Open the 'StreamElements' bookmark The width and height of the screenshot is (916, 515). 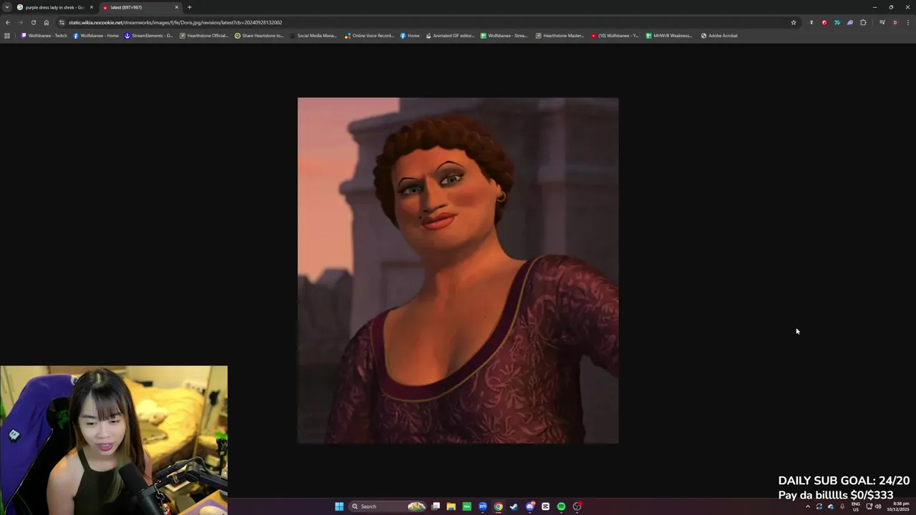149,36
